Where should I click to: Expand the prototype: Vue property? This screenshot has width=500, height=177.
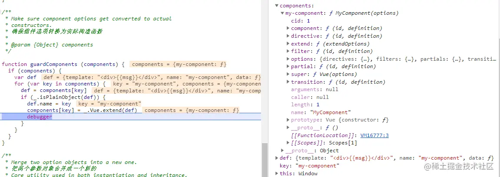tap(288, 120)
